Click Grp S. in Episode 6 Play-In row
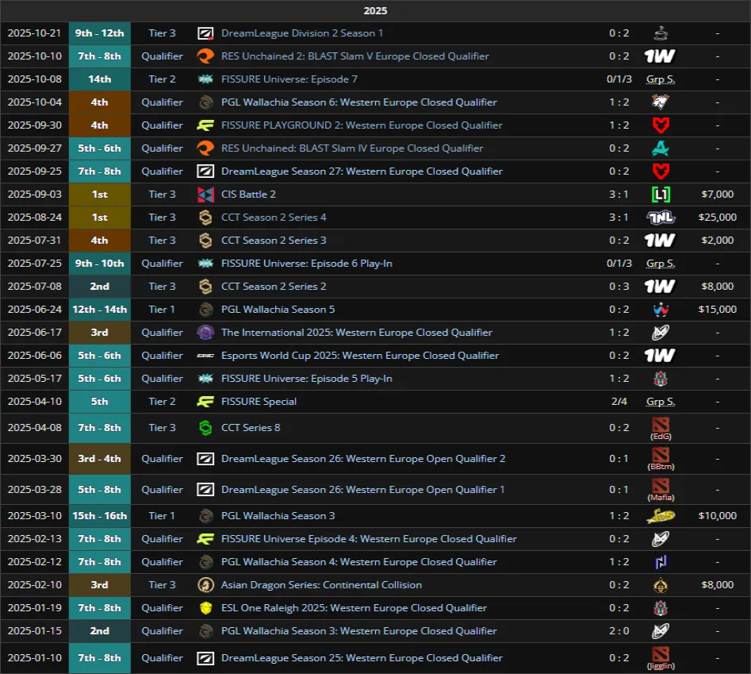This screenshot has width=751, height=674. point(661,264)
